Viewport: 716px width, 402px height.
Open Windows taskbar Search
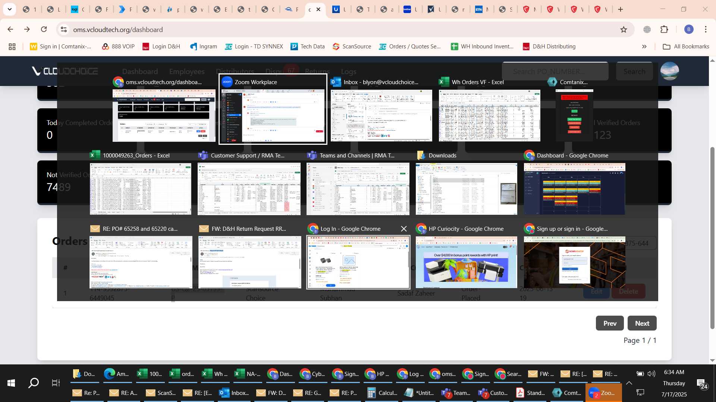pyautogui.click(x=34, y=383)
